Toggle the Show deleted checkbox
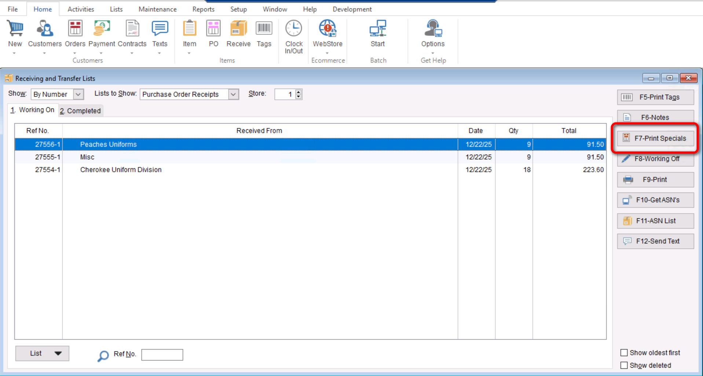703x376 pixels. 624,365
